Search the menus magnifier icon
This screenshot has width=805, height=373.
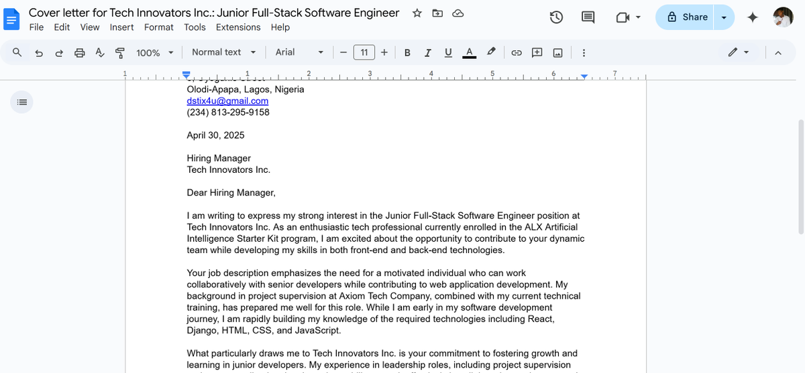[17, 52]
